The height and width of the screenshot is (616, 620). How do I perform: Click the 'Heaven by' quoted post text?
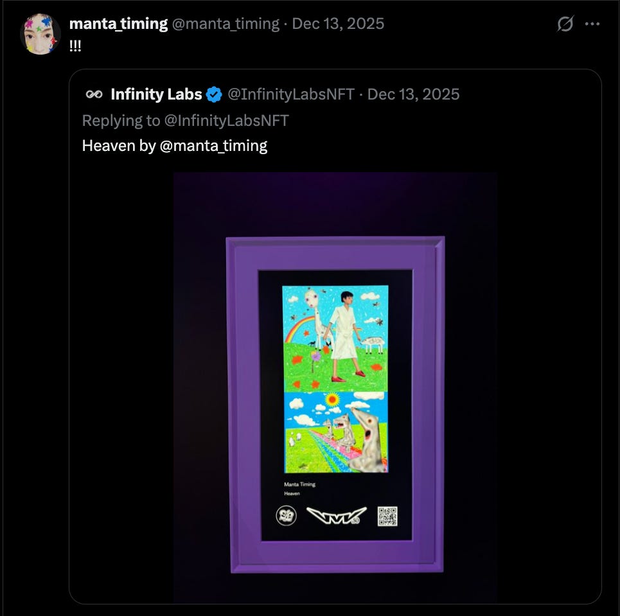coord(119,146)
